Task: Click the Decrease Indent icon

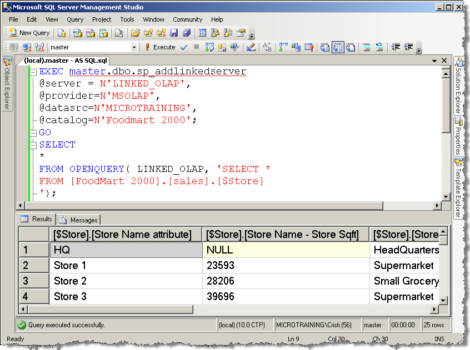Action: click(396, 47)
